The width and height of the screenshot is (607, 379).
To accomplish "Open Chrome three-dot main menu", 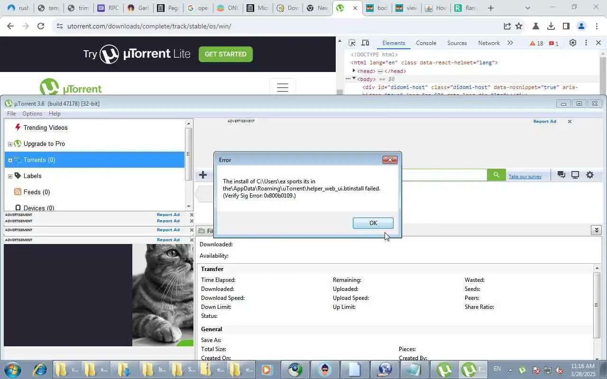I will pyautogui.click(x=596, y=26).
